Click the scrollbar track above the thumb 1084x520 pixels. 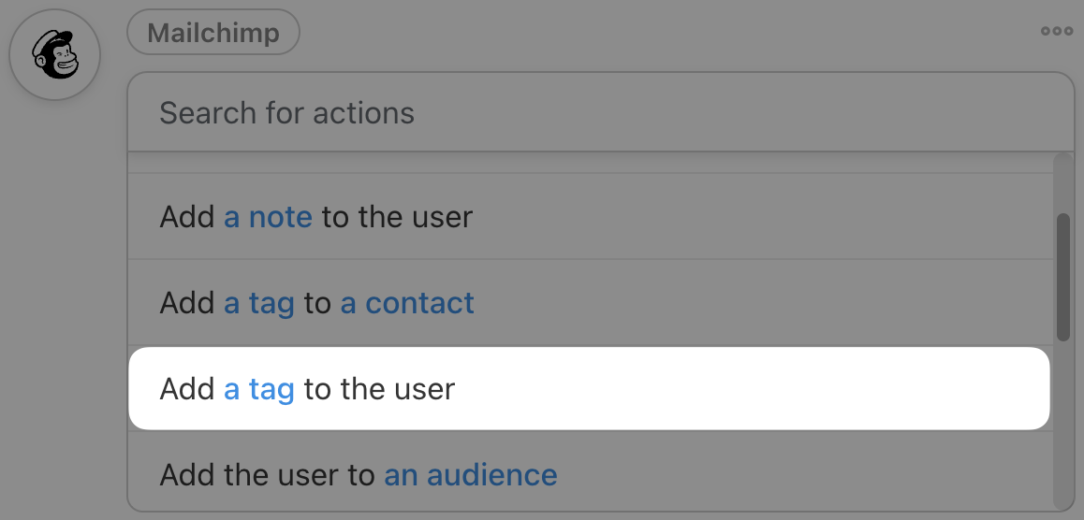click(x=1062, y=182)
